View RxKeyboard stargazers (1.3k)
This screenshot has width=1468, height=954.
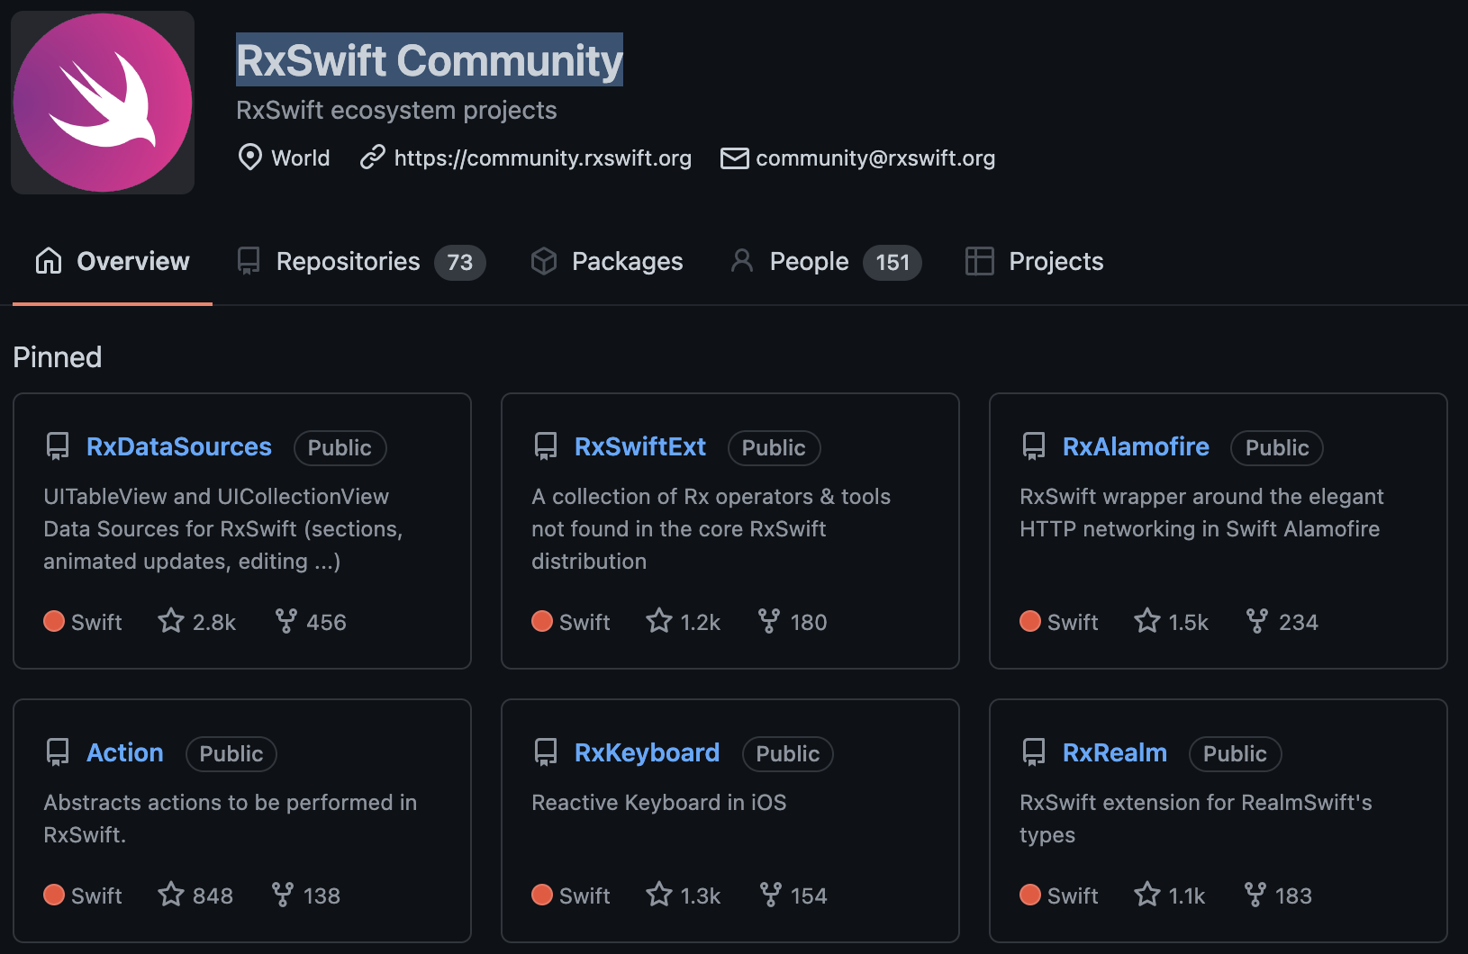tap(684, 895)
